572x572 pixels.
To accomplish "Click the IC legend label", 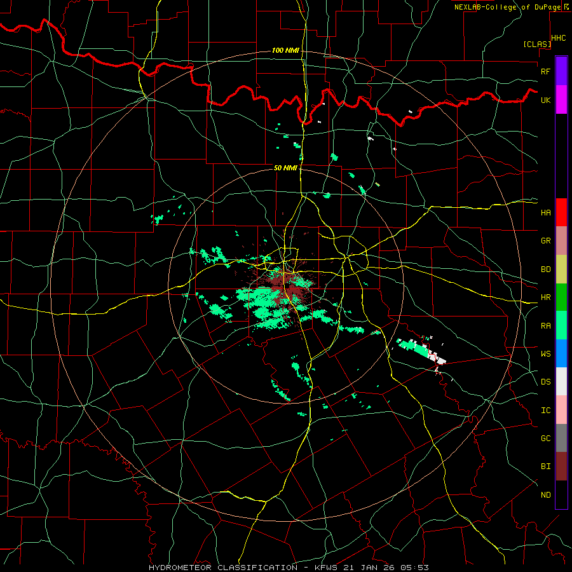I will point(545,411).
